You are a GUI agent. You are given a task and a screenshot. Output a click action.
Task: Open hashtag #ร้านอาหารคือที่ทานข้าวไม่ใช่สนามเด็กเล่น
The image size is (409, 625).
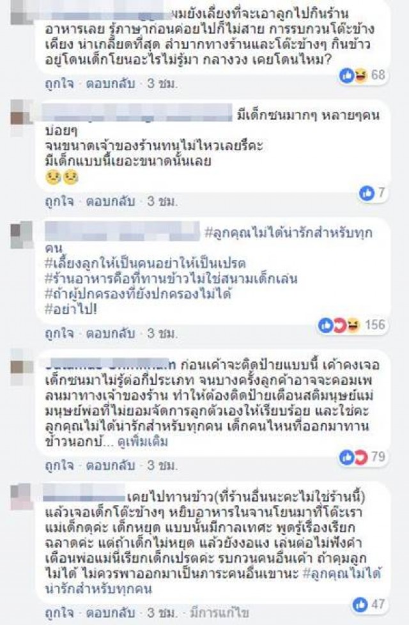click(x=171, y=279)
